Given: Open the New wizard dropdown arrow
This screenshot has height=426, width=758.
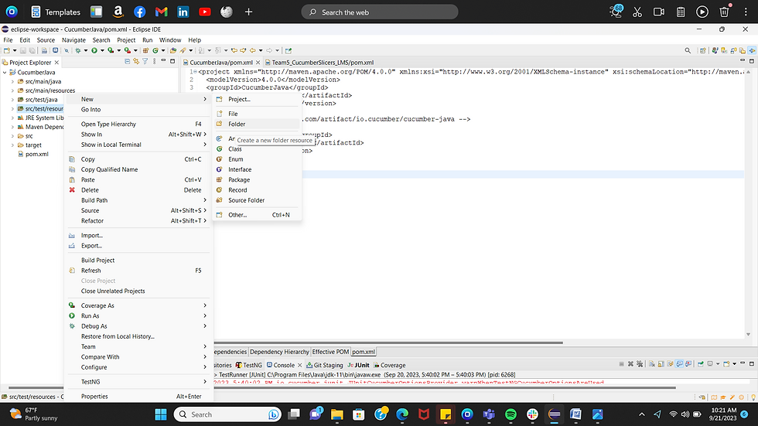Looking at the screenshot, I should (x=15, y=50).
